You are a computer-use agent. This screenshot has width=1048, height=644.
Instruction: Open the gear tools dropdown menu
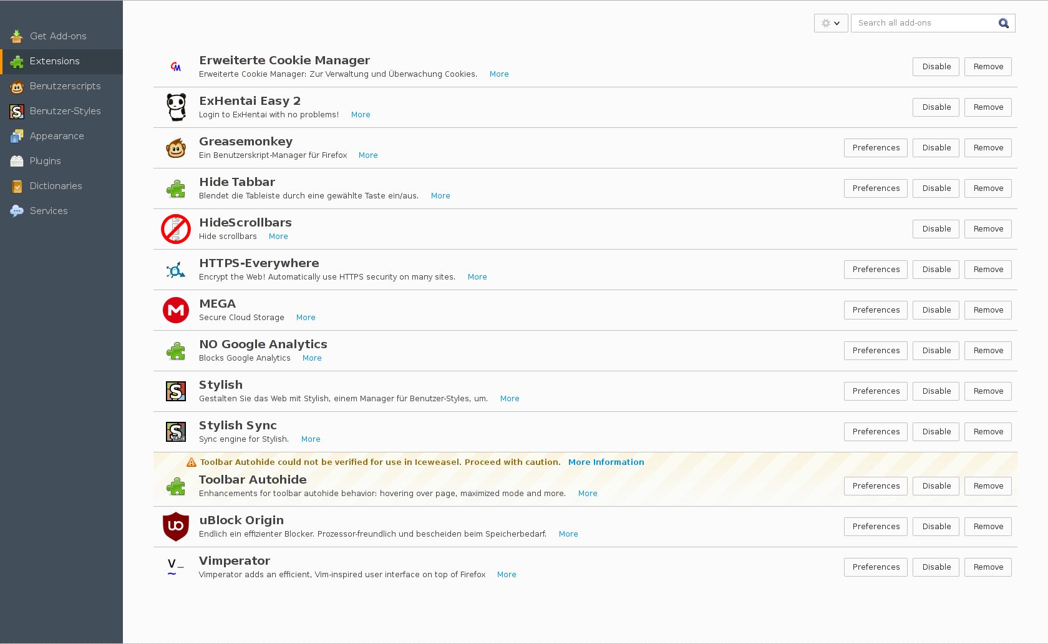(x=831, y=23)
